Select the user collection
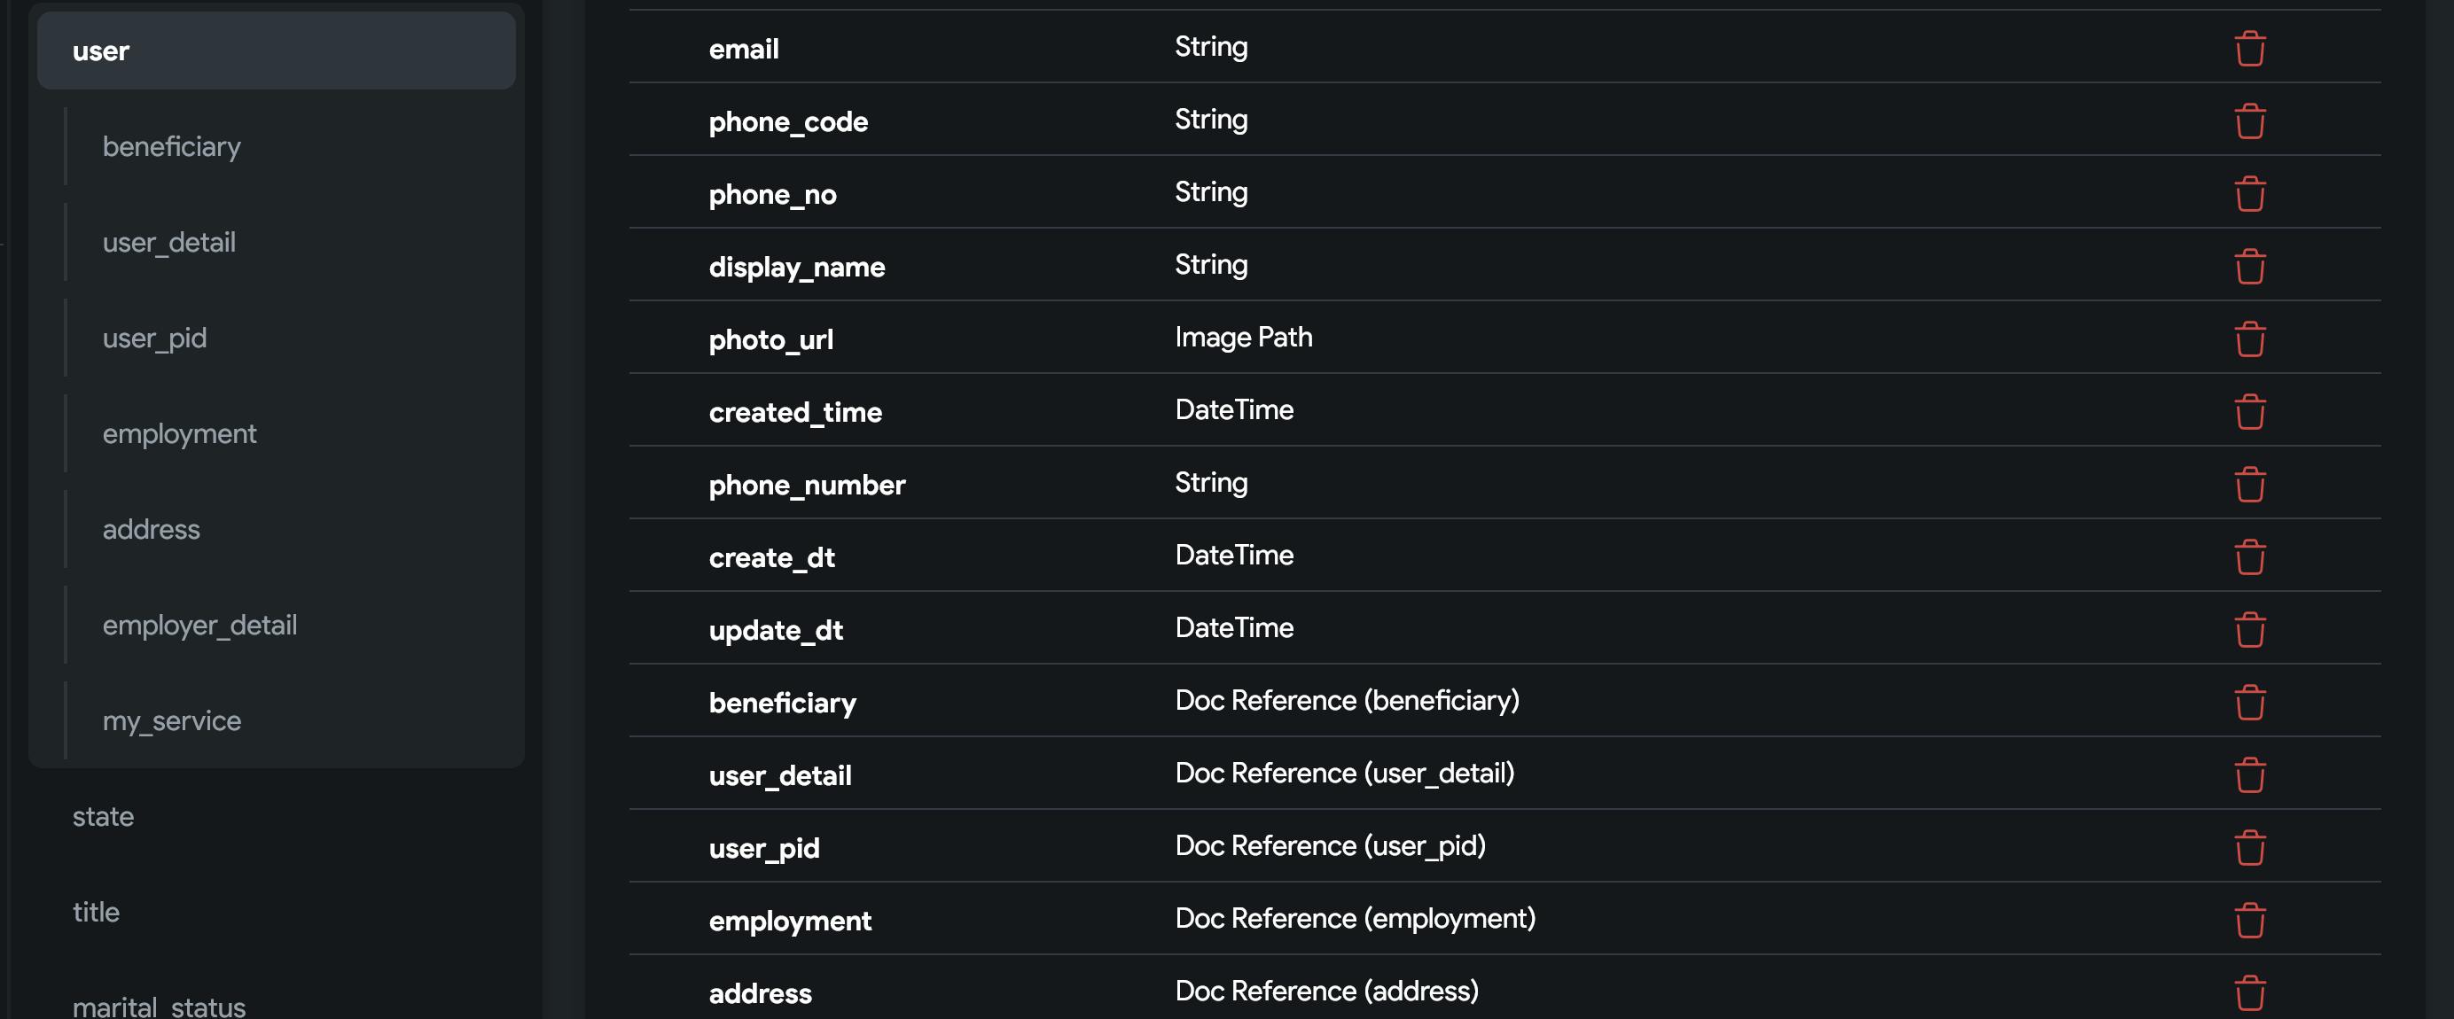This screenshot has height=1019, width=2454. point(277,51)
